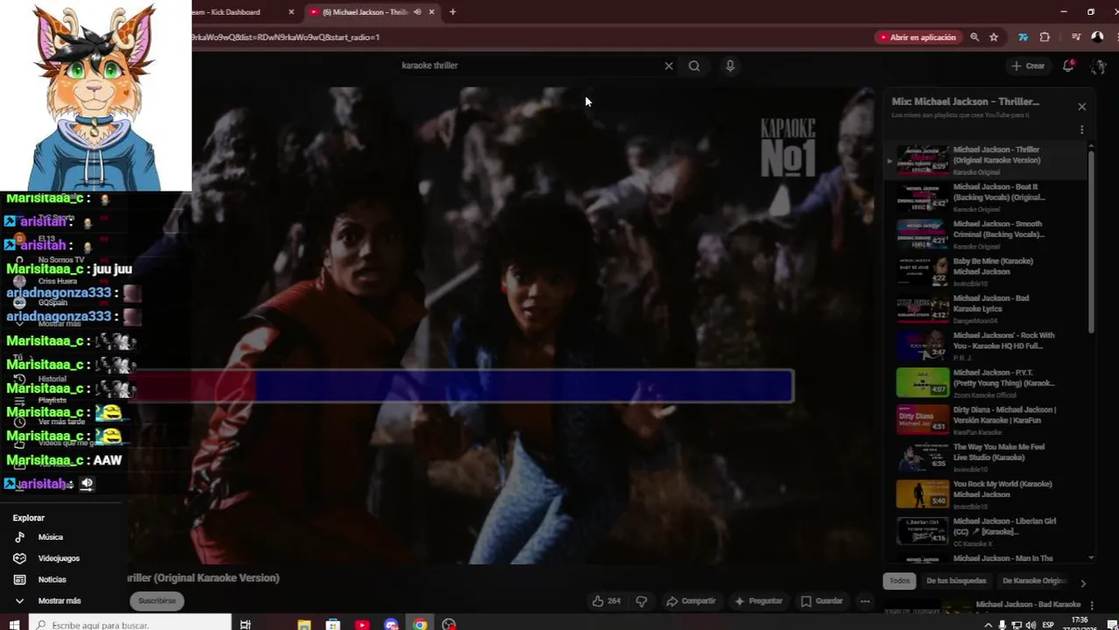Click the Preguntar button
This screenshot has width=1119, height=630.
(x=758, y=601)
